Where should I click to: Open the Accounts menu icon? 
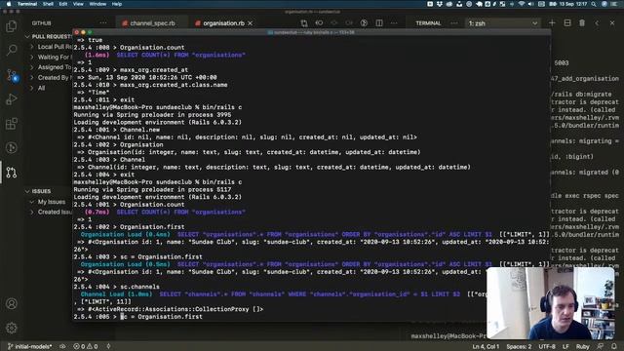pyautogui.click(x=12, y=304)
